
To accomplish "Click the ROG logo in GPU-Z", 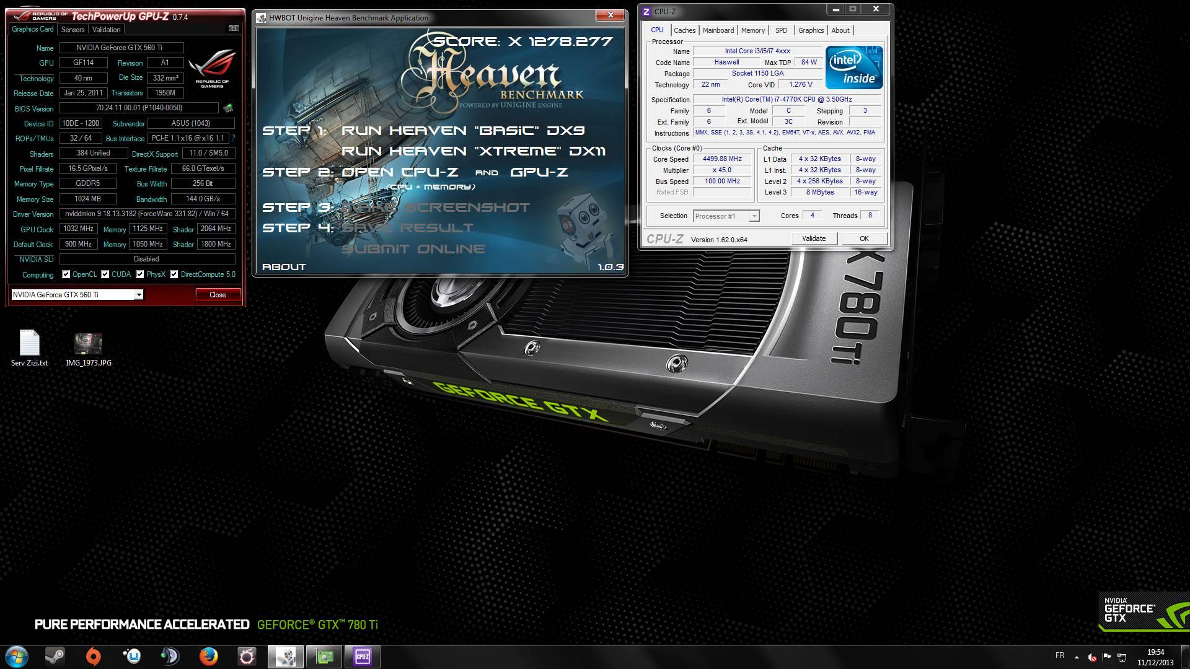I will (x=212, y=68).
